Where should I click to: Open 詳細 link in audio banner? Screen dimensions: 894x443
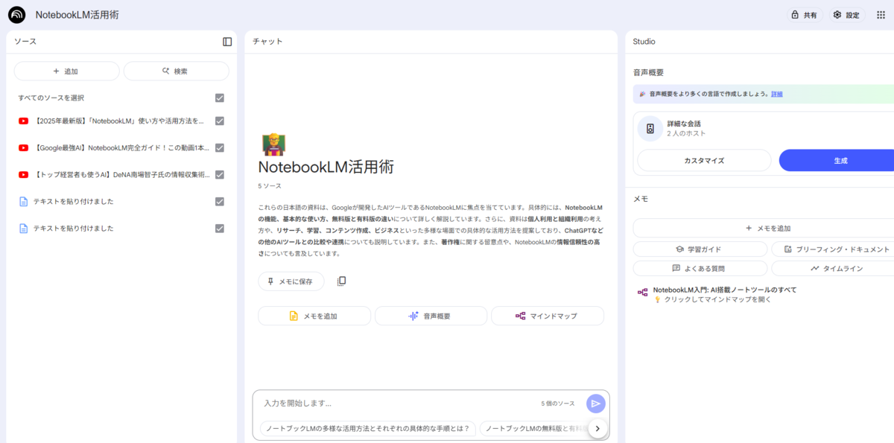click(777, 94)
